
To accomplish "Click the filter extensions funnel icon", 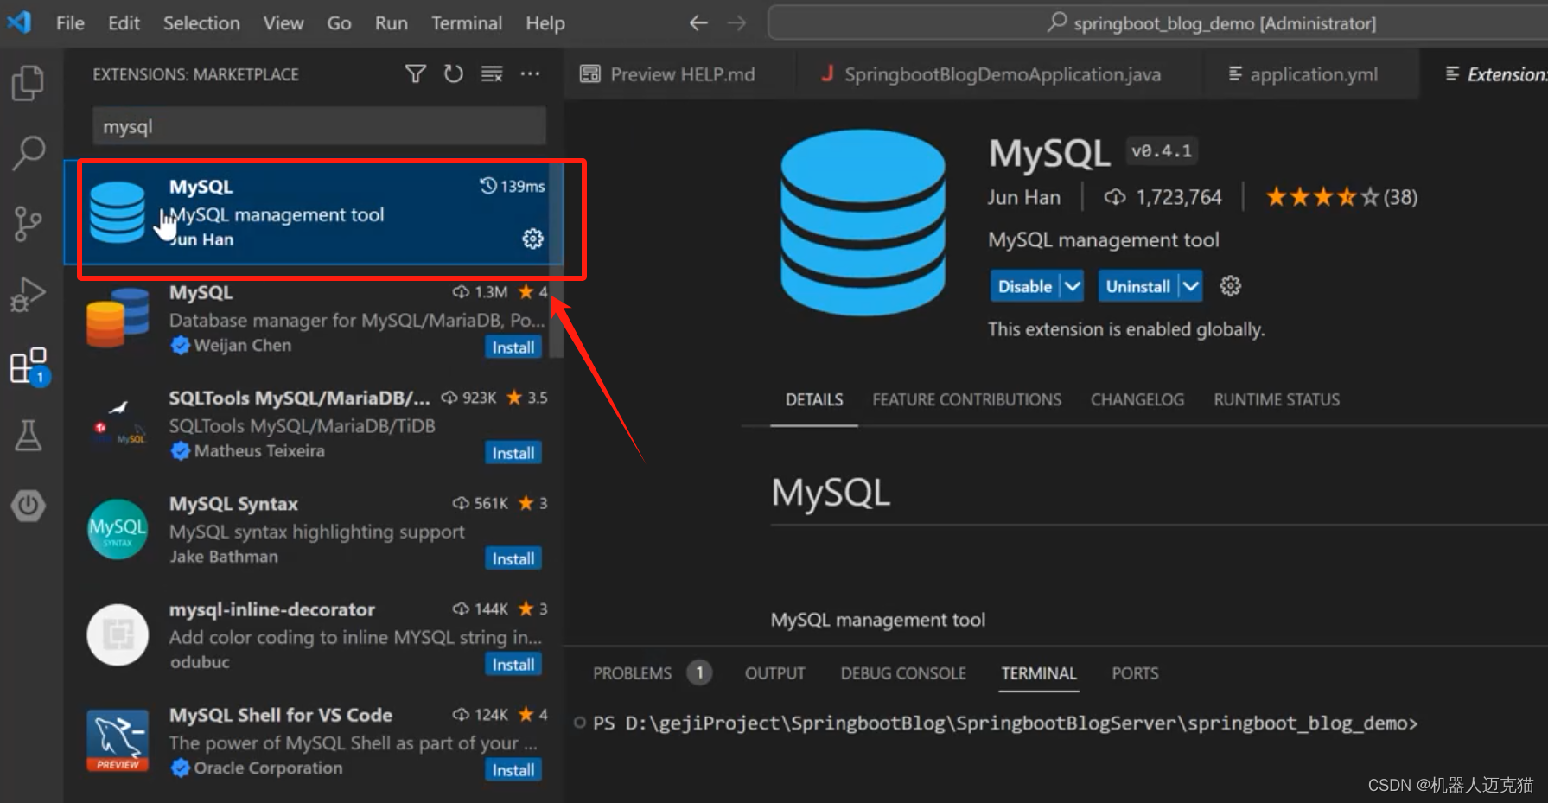I will [416, 74].
